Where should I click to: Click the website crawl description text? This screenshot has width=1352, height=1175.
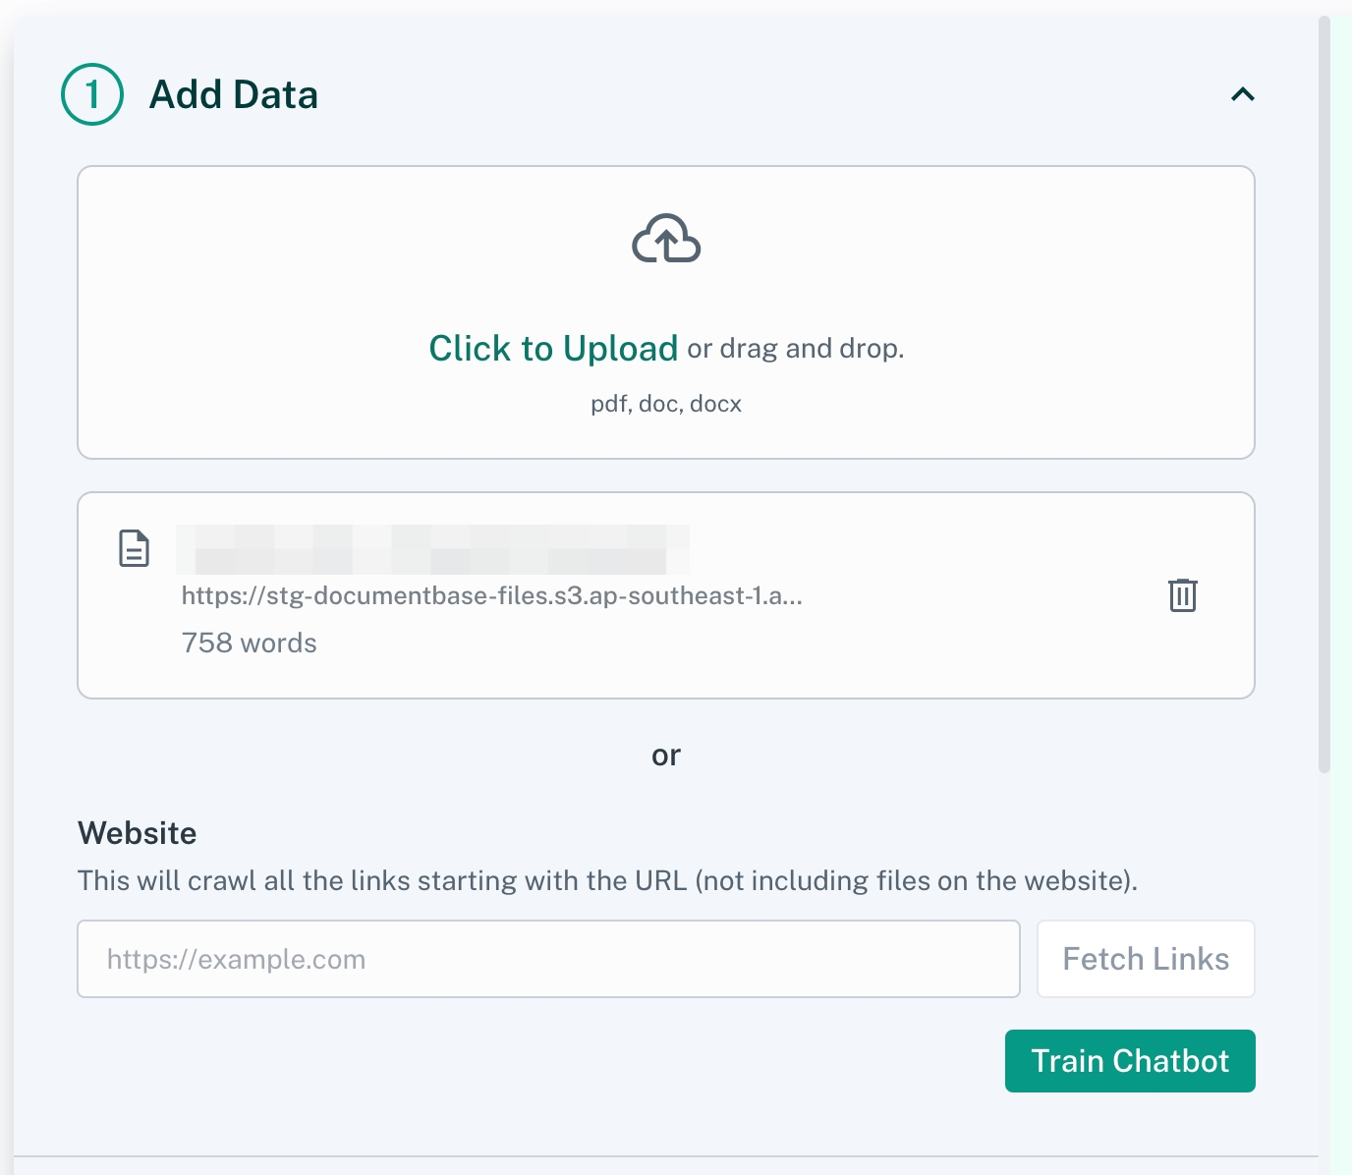(607, 880)
